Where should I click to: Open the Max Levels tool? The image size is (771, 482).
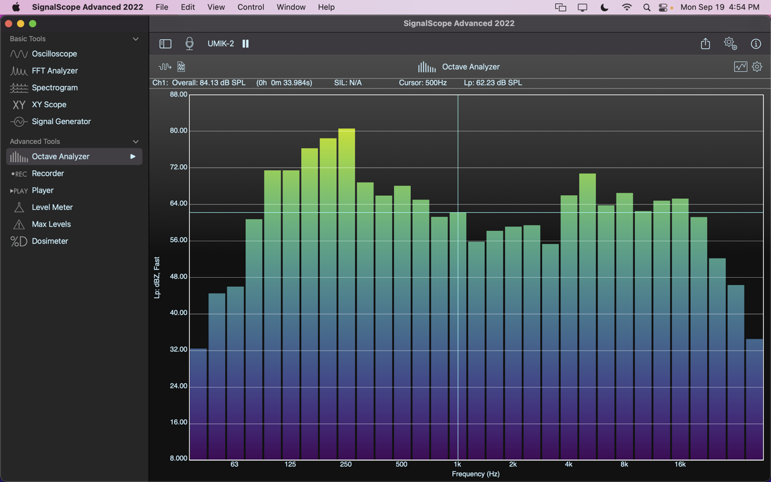pos(74,224)
